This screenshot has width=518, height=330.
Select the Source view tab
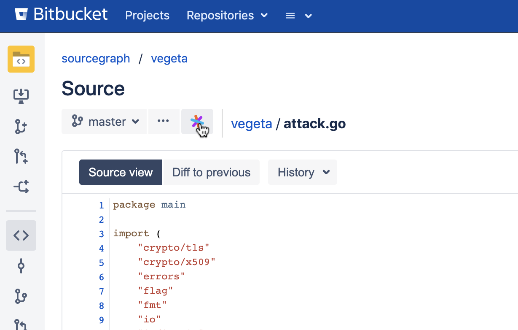pos(121,172)
